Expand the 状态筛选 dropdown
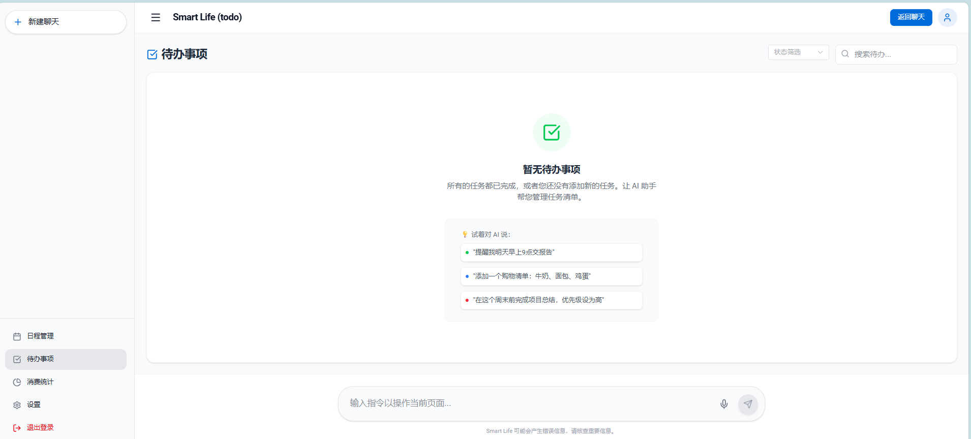The width and height of the screenshot is (971, 439). 798,52
